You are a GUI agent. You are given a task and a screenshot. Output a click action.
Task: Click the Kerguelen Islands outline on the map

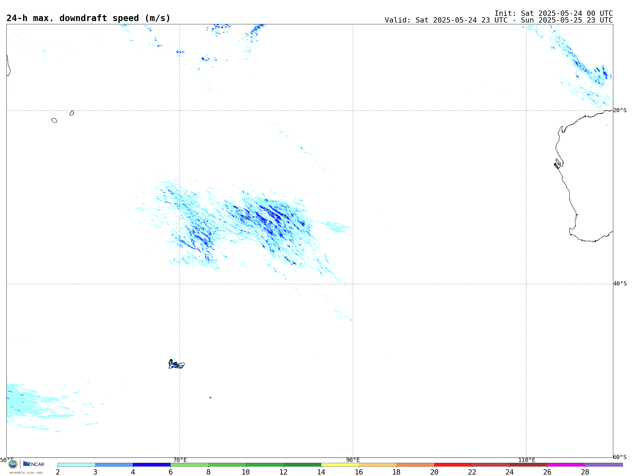pos(176,364)
